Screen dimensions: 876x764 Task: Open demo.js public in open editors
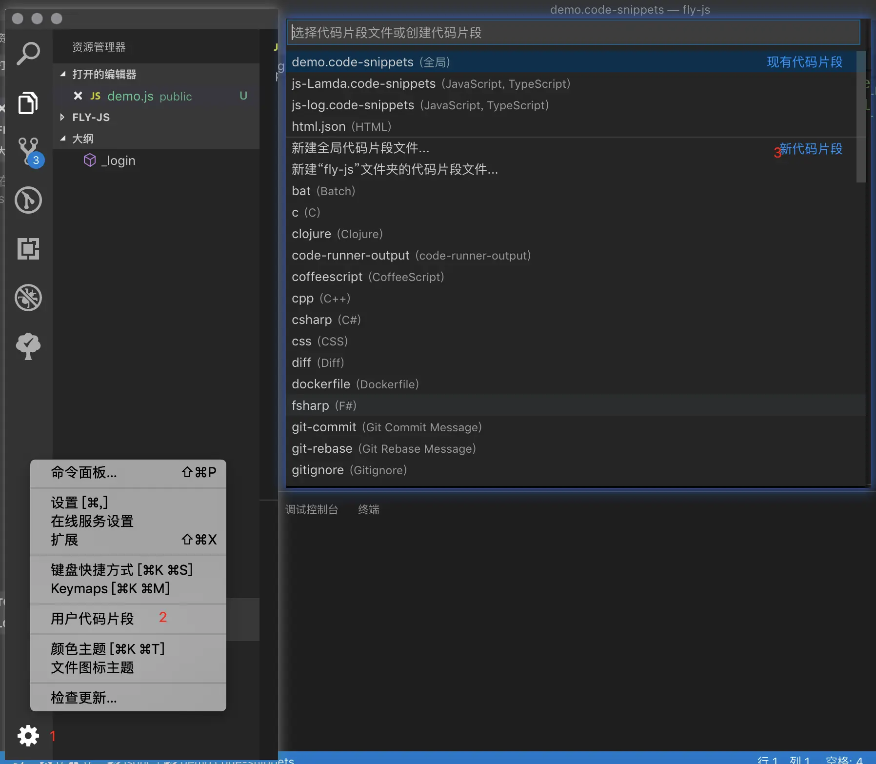pos(156,96)
